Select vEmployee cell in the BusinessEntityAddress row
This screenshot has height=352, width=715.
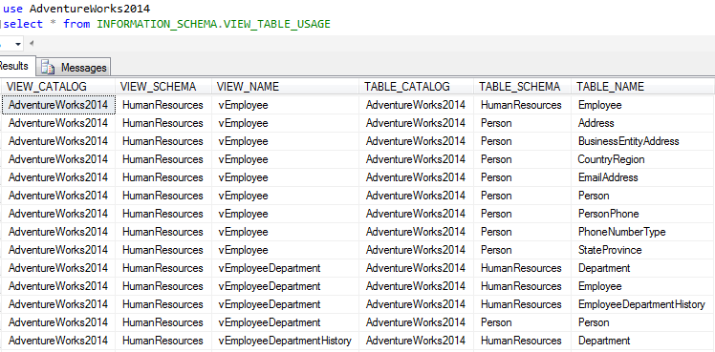[286, 141]
